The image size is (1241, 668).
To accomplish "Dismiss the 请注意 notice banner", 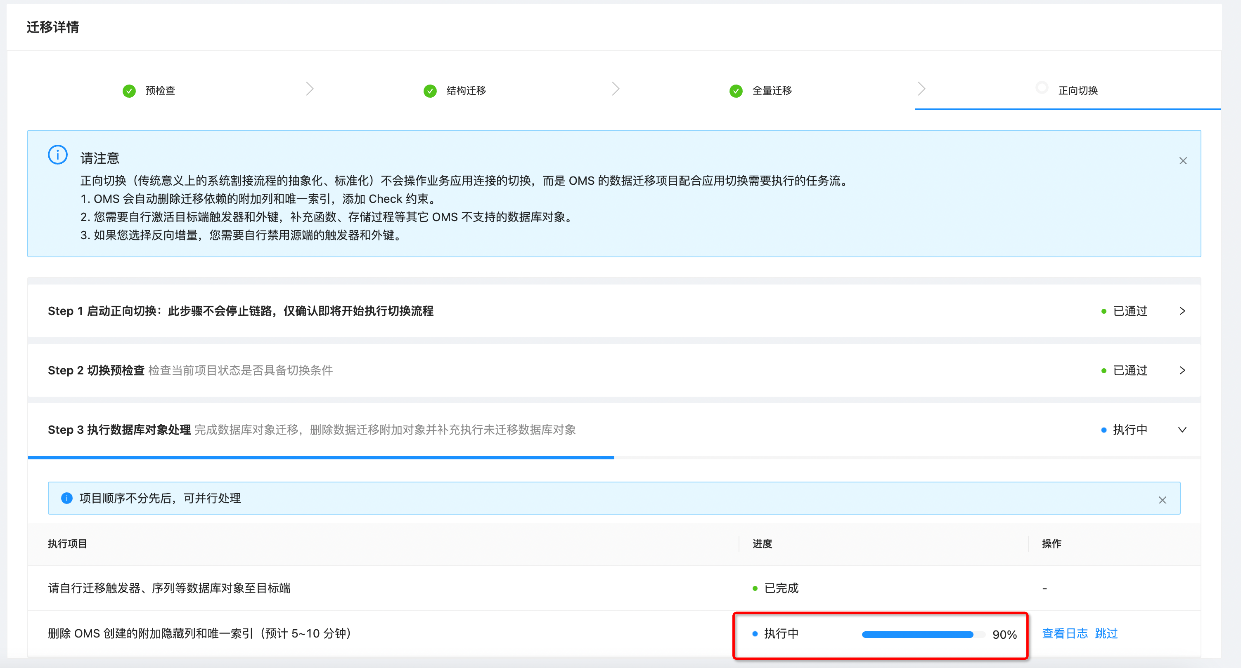I will pos(1183,160).
